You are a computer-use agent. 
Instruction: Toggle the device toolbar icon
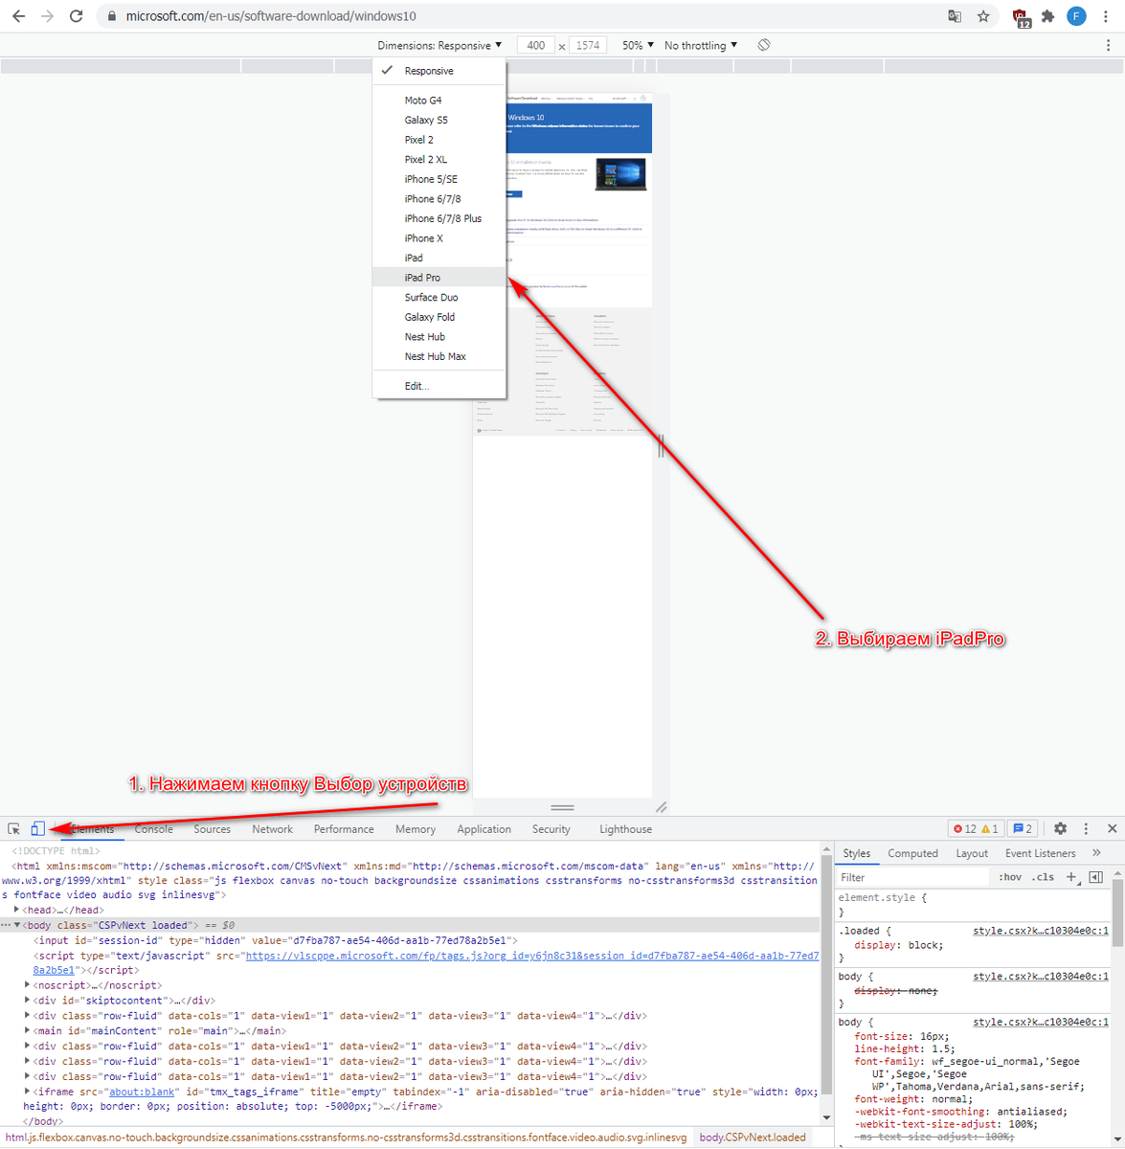coord(37,829)
